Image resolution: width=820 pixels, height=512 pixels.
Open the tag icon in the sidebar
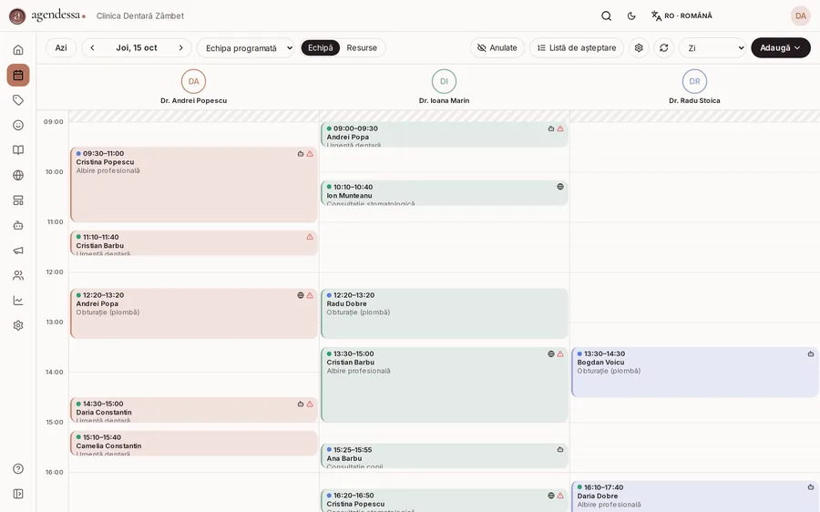(x=18, y=100)
